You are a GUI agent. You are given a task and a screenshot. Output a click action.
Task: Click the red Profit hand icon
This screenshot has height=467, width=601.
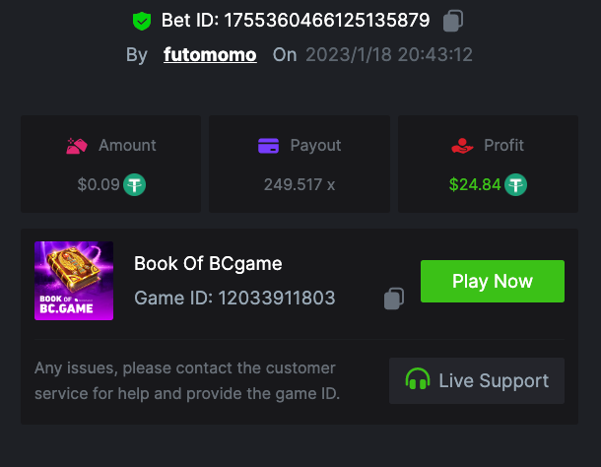tap(461, 146)
